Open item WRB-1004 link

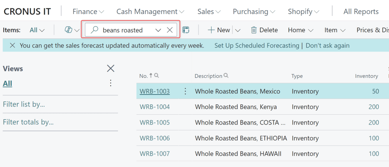pyautogui.click(x=155, y=107)
